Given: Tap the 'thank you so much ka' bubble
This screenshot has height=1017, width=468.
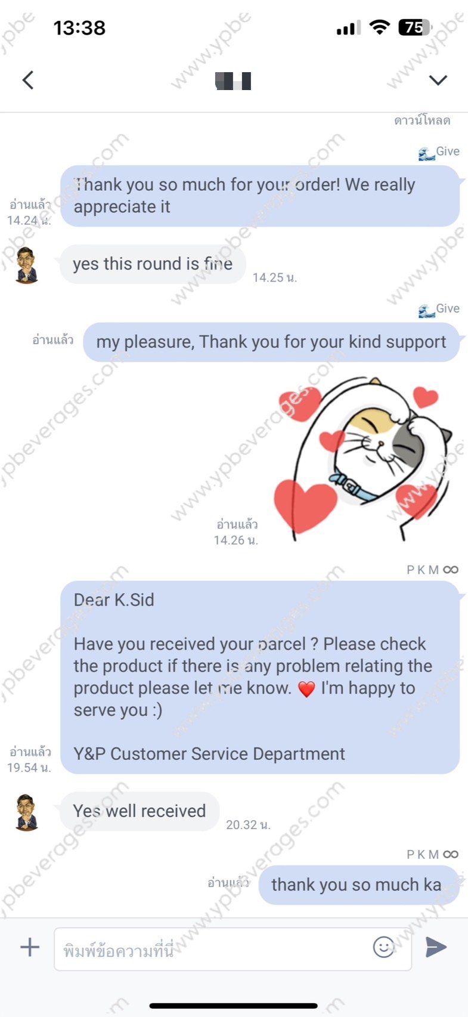Looking at the screenshot, I should [359, 885].
